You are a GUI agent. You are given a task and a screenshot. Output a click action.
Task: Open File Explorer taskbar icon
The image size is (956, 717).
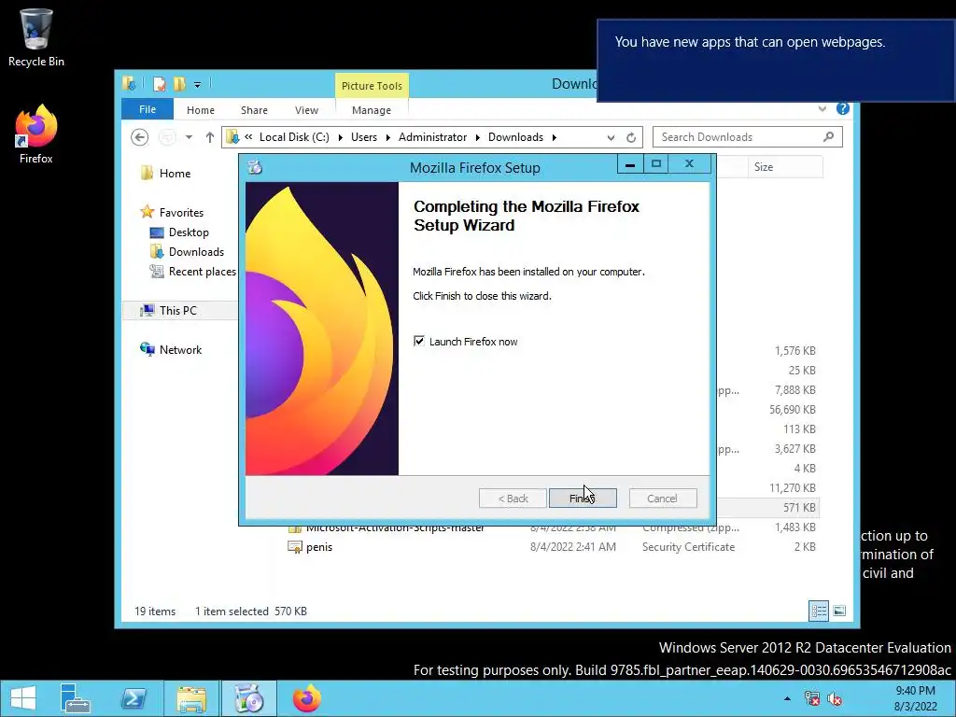(x=191, y=698)
